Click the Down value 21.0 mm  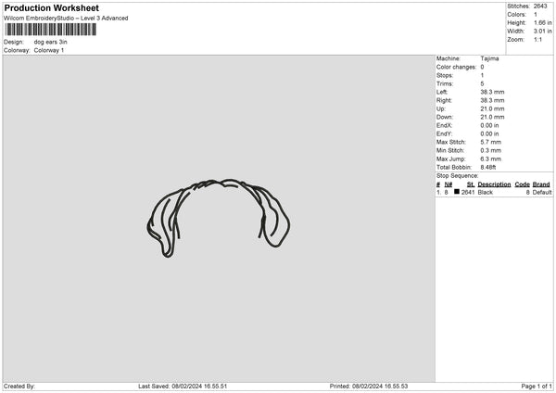(492, 117)
